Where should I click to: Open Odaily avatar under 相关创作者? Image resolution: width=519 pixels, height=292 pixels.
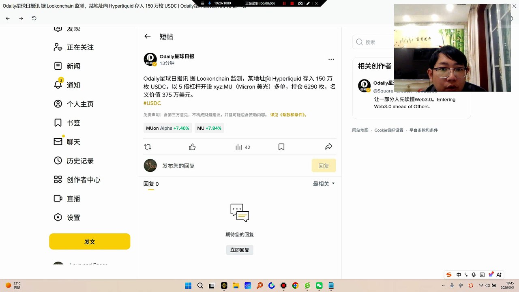coord(365,86)
